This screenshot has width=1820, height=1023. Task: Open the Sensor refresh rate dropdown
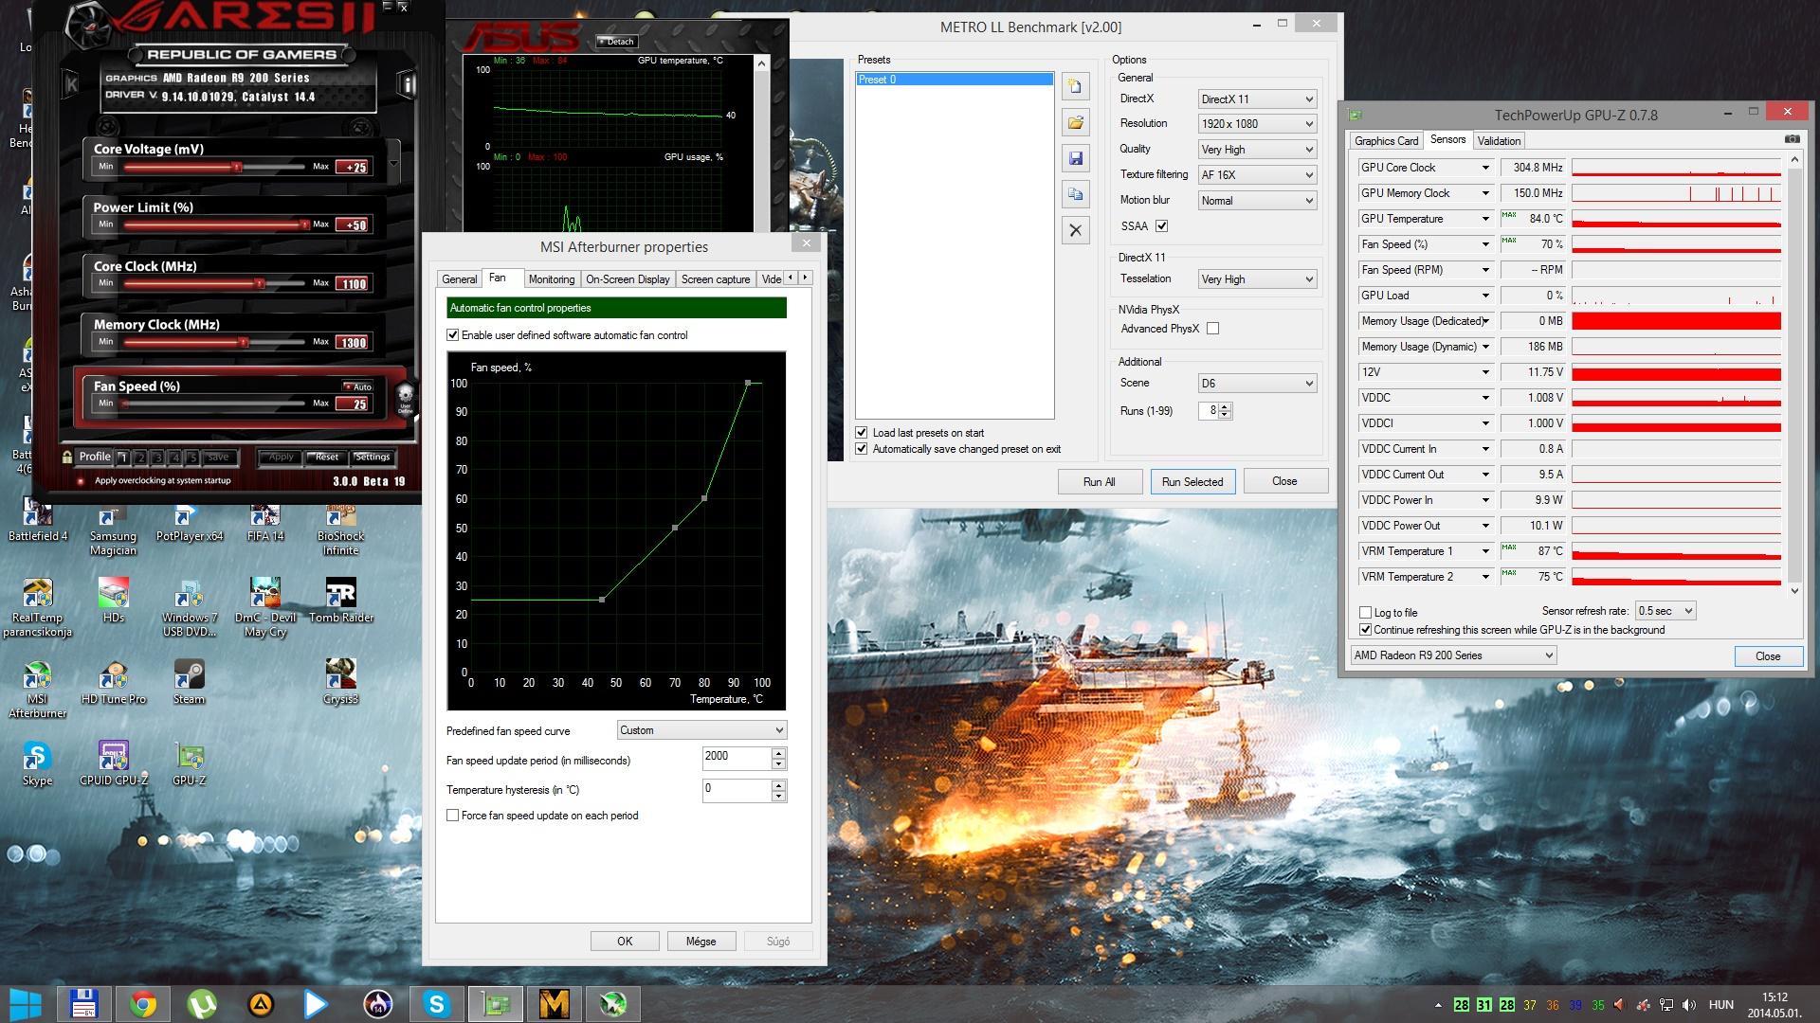tap(1665, 611)
